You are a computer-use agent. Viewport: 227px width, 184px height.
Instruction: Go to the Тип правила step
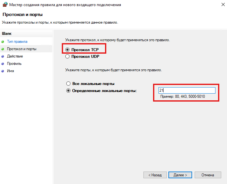click(17, 42)
